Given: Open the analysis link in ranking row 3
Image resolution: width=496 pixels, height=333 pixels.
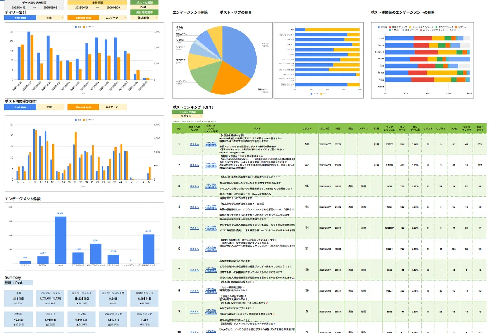Looking at the screenshot, I should [x=211, y=186].
